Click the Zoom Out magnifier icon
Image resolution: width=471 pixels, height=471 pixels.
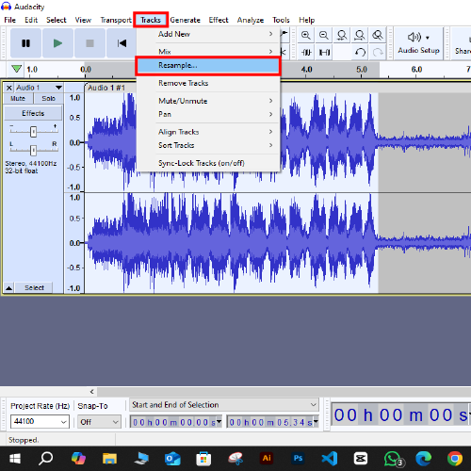point(324,35)
